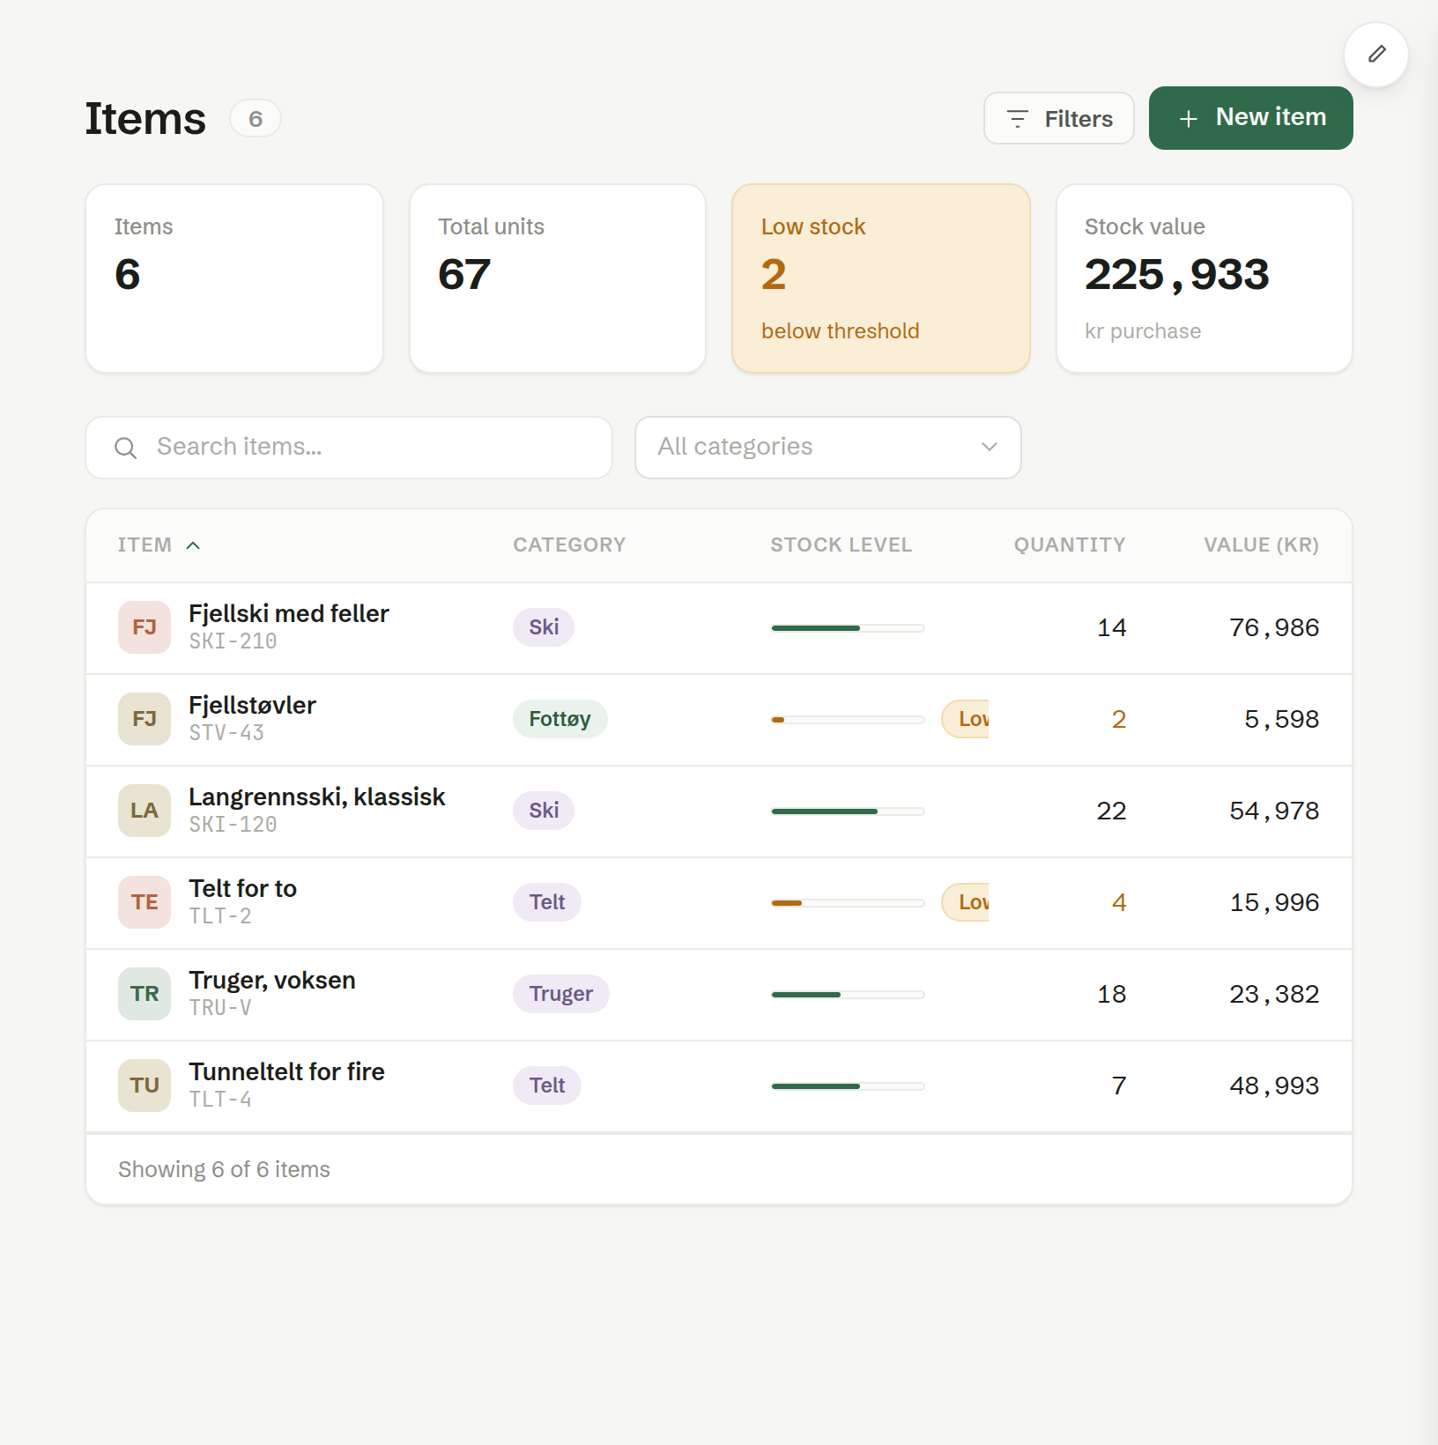Image resolution: width=1438 pixels, height=1445 pixels.
Task: Click value 15,996
Action: coord(1274,902)
